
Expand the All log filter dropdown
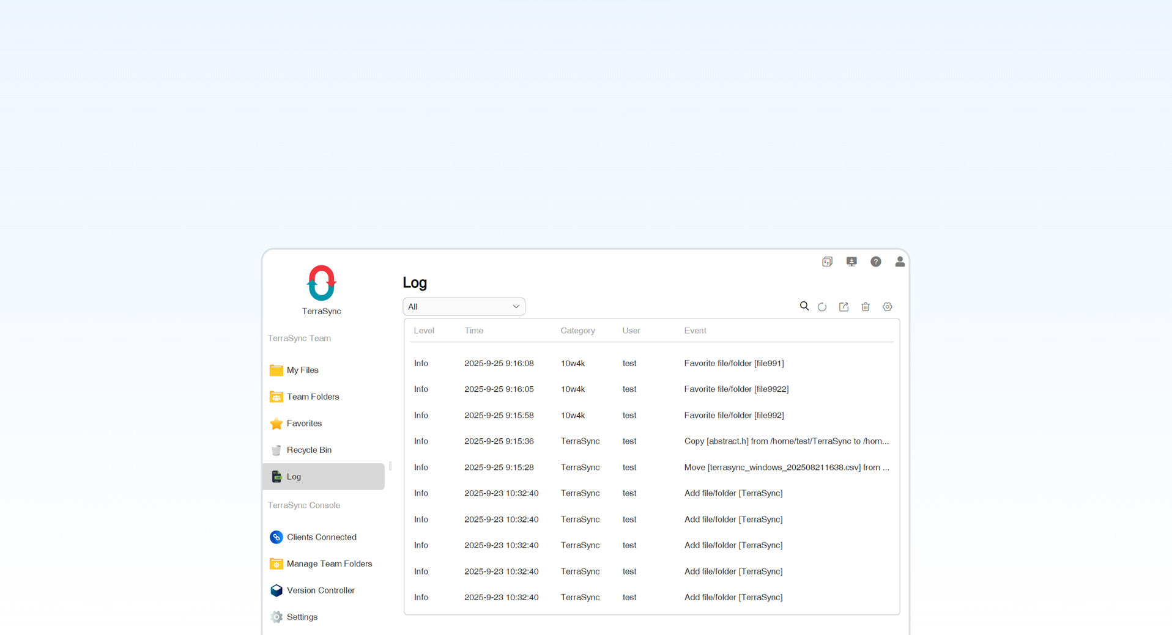[464, 307]
